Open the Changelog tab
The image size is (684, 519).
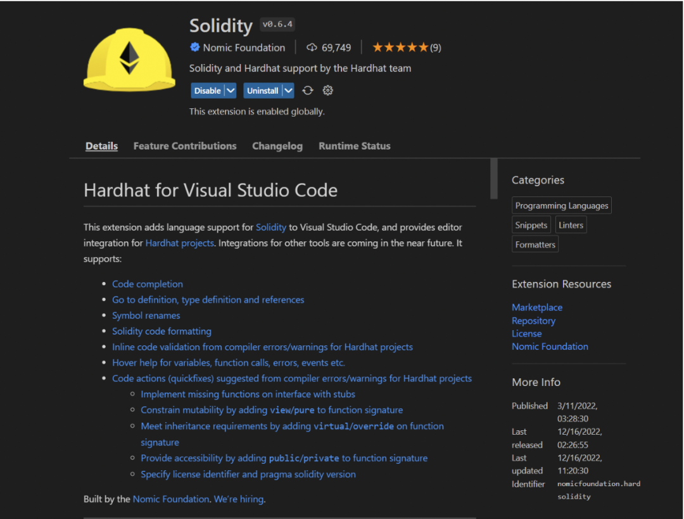(x=277, y=146)
